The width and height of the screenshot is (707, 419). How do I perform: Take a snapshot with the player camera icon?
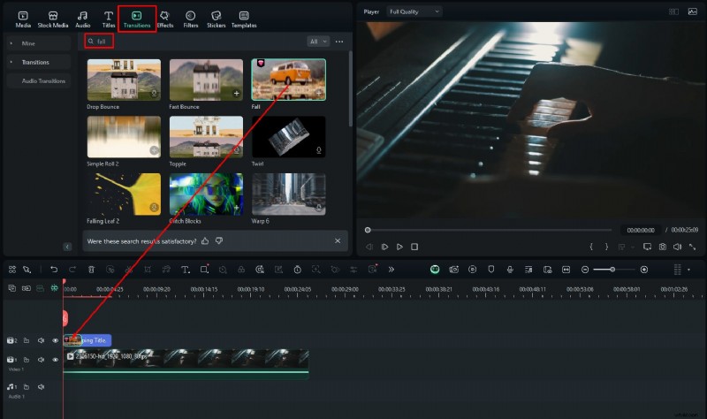click(662, 247)
